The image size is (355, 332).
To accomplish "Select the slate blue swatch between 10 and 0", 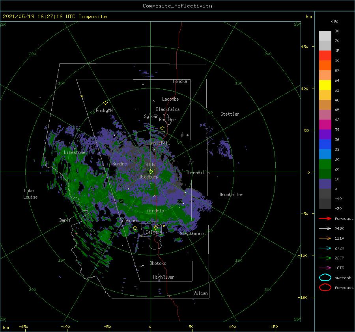I will click(x=325, y=184).
